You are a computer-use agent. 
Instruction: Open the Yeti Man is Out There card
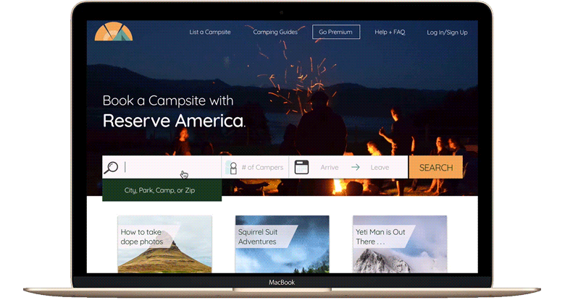400,244
